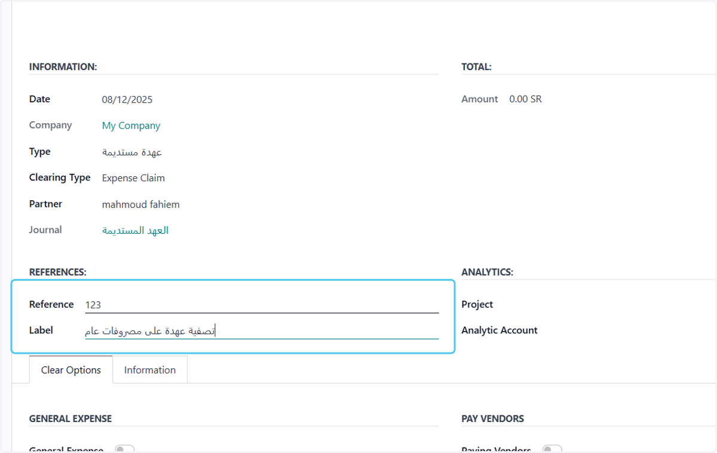717x453 pixels.
Task: Click the PAY VENDORS section heading
Action: 493,419
